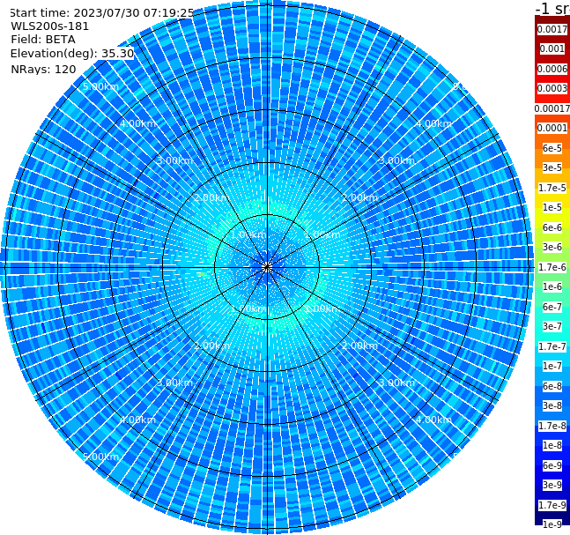Click the 0.0017 colorbar tick label
Screen dimensions: 570x535
coord(552,29)
